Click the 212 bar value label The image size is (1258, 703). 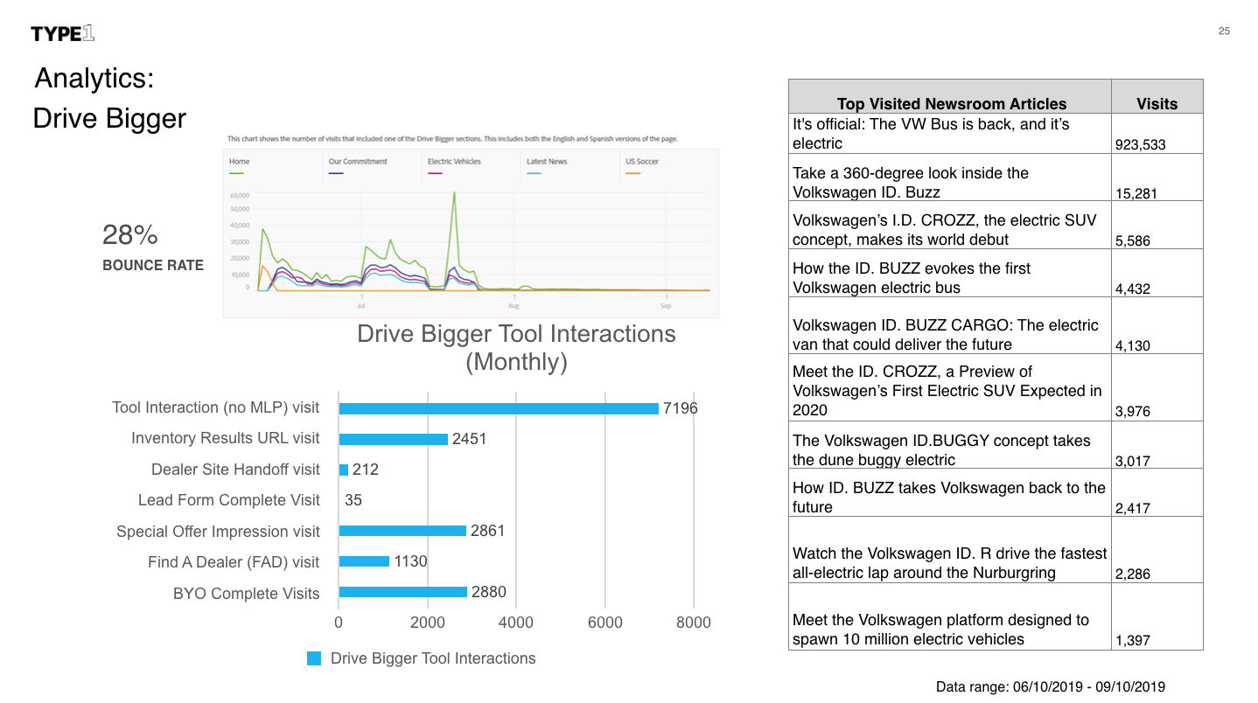pos(366,470)
